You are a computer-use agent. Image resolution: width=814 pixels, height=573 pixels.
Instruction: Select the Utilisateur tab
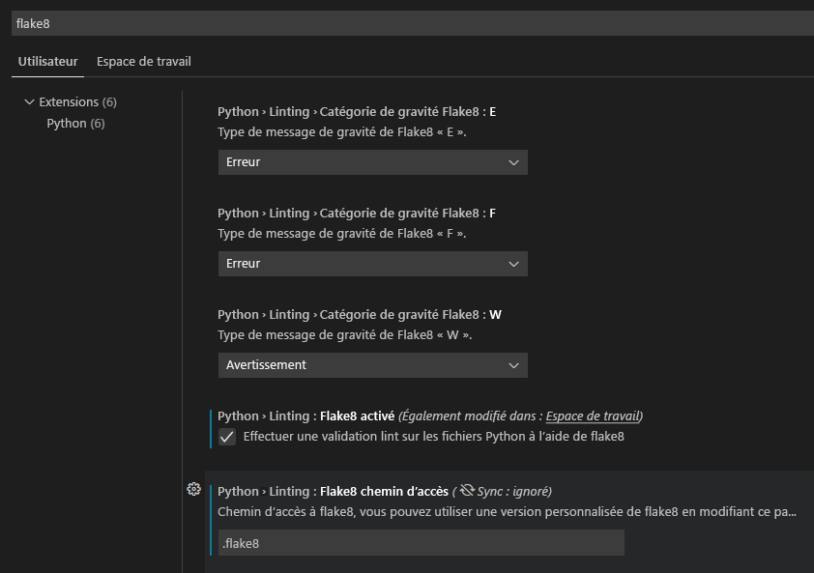[46, 61]
